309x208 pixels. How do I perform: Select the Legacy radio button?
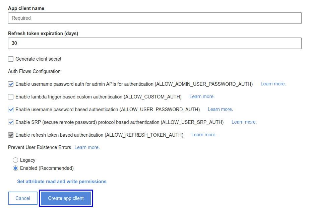(x=15, y=160)
